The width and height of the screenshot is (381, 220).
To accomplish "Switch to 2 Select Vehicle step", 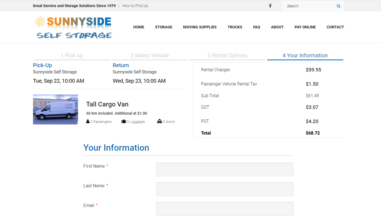I will coord(150,55).
